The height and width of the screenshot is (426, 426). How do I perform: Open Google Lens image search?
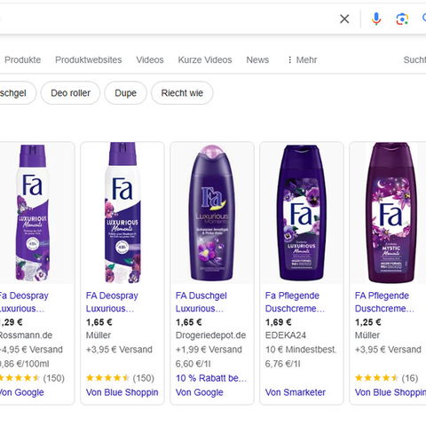pyautogui.click(x=402, y=20)
